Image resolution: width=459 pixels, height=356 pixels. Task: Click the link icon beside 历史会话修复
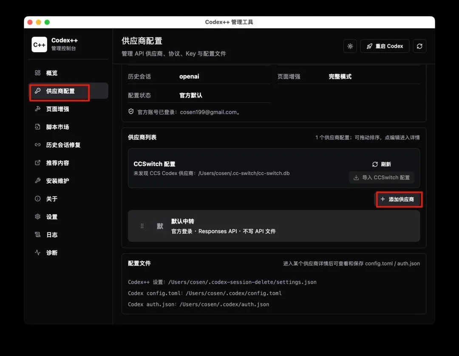[x=37, y=145]
